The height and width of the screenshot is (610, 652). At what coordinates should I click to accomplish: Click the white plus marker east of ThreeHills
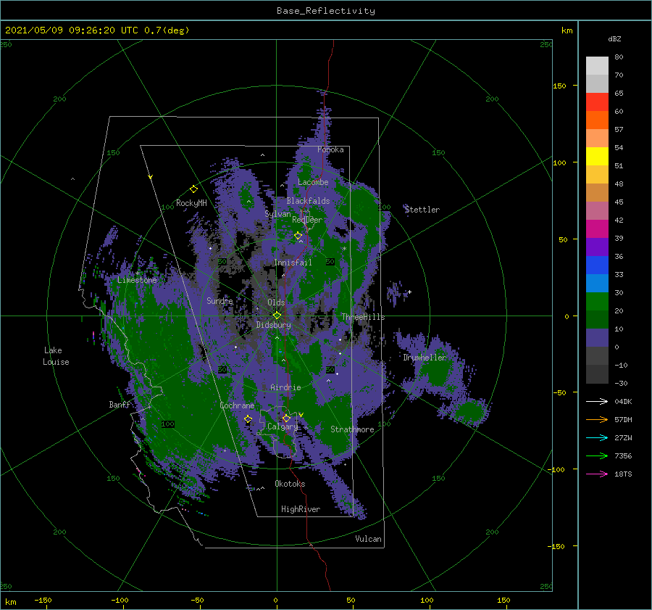[x=409, y=292]
